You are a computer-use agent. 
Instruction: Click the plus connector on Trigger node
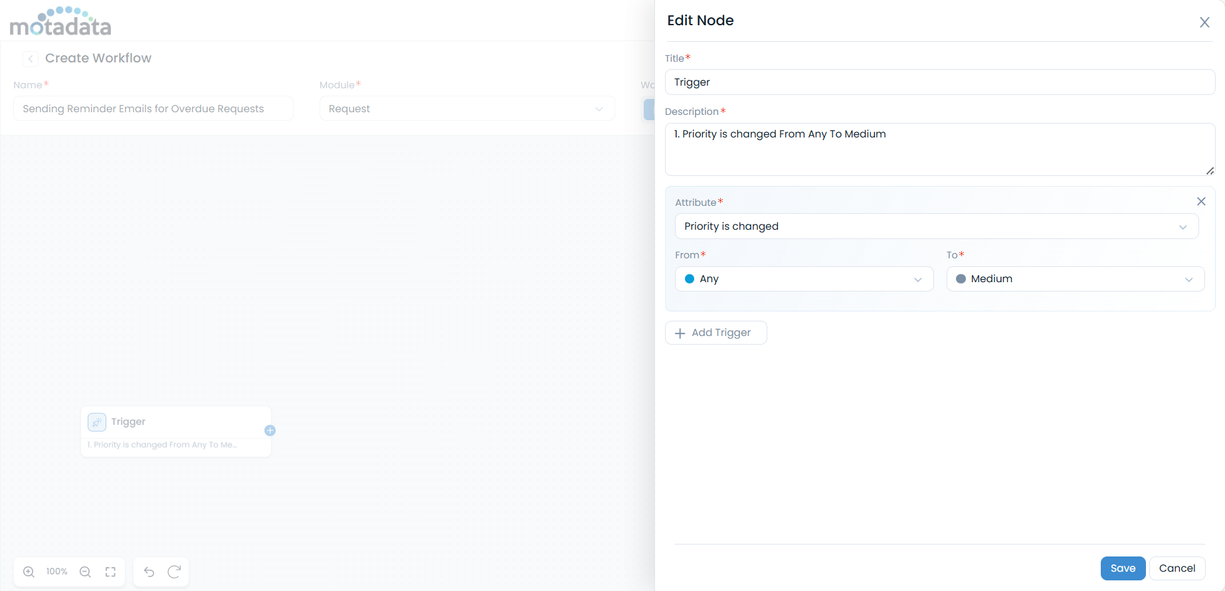(270, 430)
